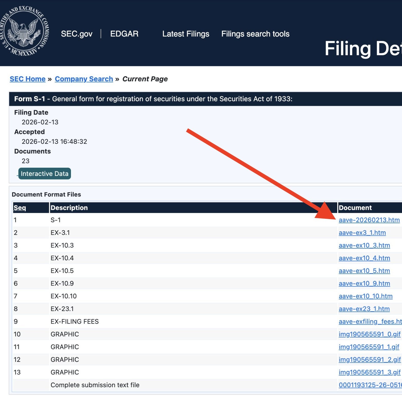Open the aave-ex3_1.htm exhibit link
Screen dimensions: 402x396
click(362, 233)
